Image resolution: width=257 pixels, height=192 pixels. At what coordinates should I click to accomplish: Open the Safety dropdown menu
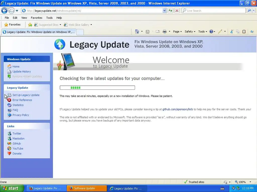pyautogui.click(x=190, y=31)
